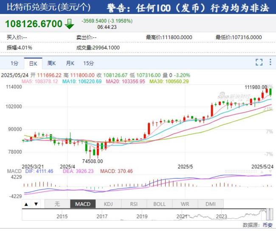The height and width of the screenshot is (231, 276).
Task: Click the -3569.5400 (-3.1958%) change text
Action: pyautogui.click(x=107, y=21)
